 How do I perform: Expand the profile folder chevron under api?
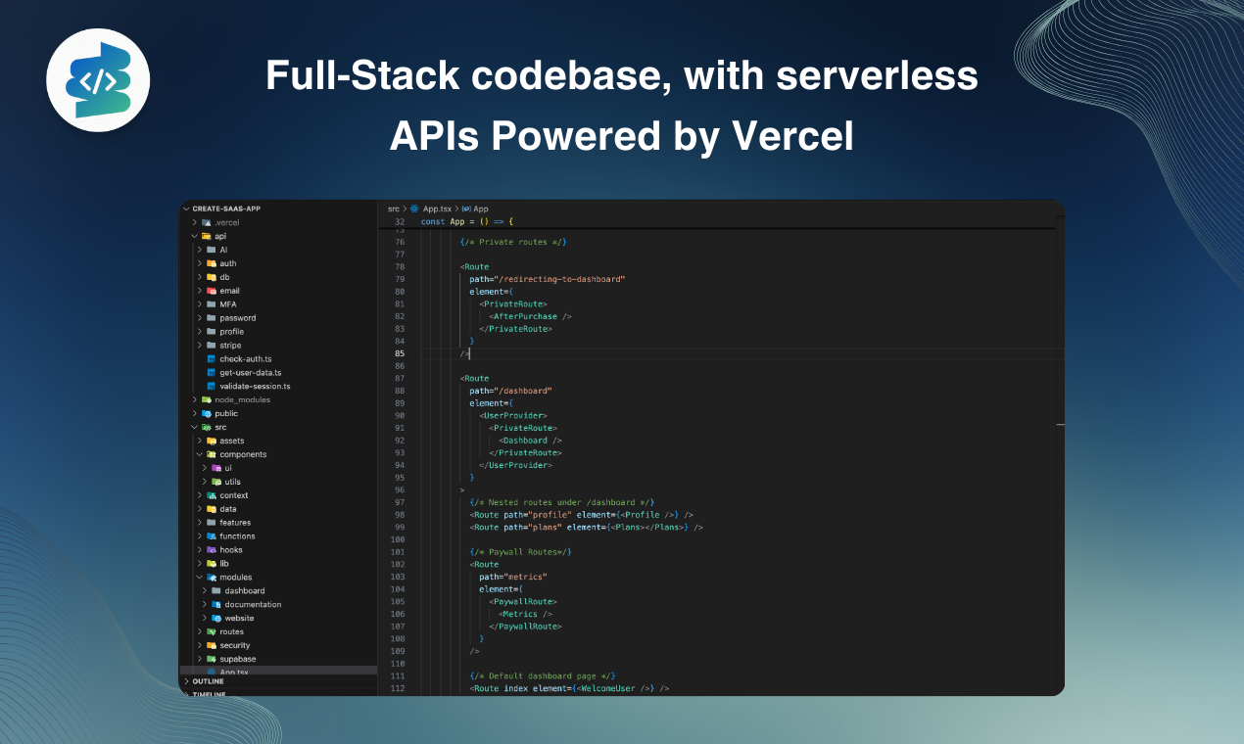click(199, 332)
